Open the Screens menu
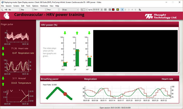Viewport: 183px width, 109px height. click(x=16, y=6)
